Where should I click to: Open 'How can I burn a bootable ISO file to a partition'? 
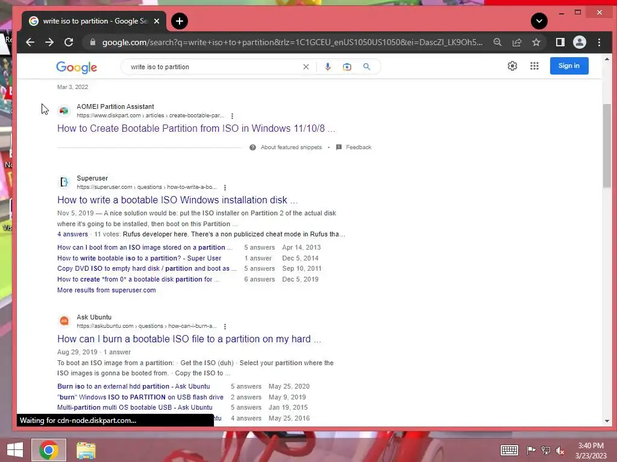pyautogui.click(x=189, y=339)
